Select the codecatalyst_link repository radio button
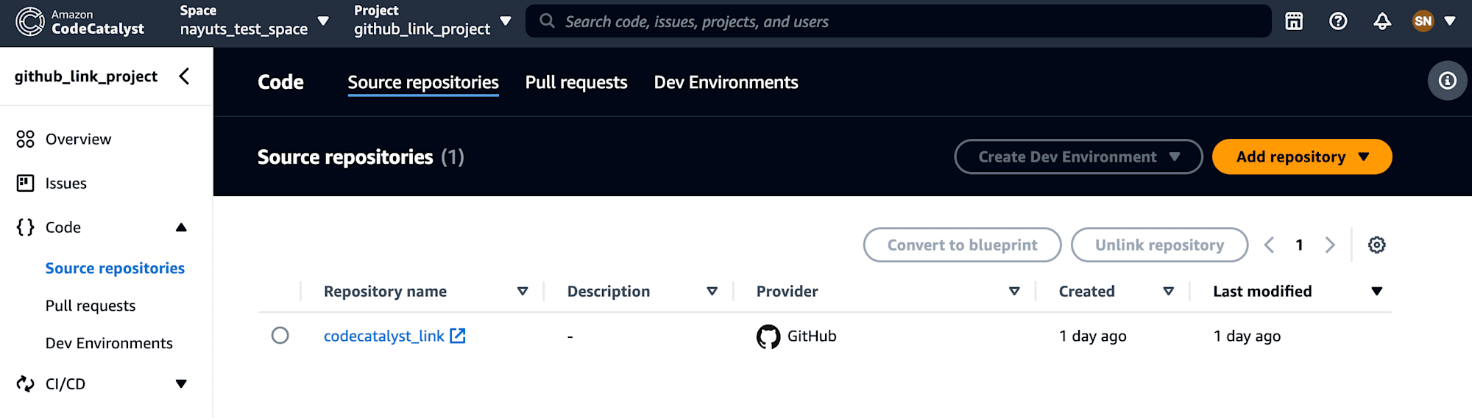This screenshot has width=1472, height=418. coord(280,336)
